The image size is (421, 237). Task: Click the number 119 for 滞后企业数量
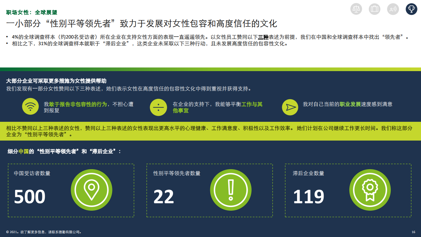309,197
